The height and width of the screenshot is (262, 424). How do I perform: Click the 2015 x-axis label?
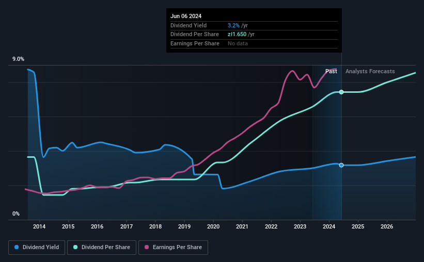(68, 226)
